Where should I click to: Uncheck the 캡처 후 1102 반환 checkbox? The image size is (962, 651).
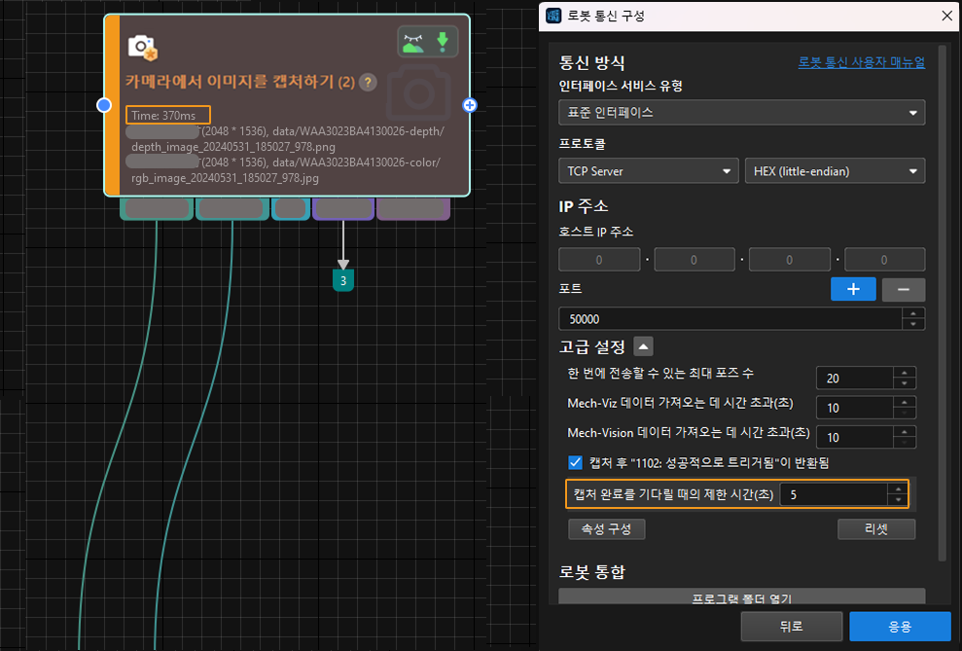point(575,462)
